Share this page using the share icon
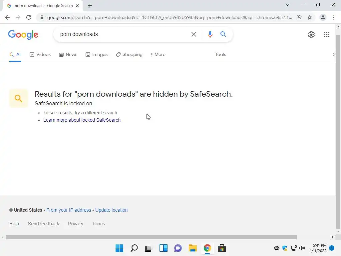Viewport: 341px width, 256px height. (299, 17)
